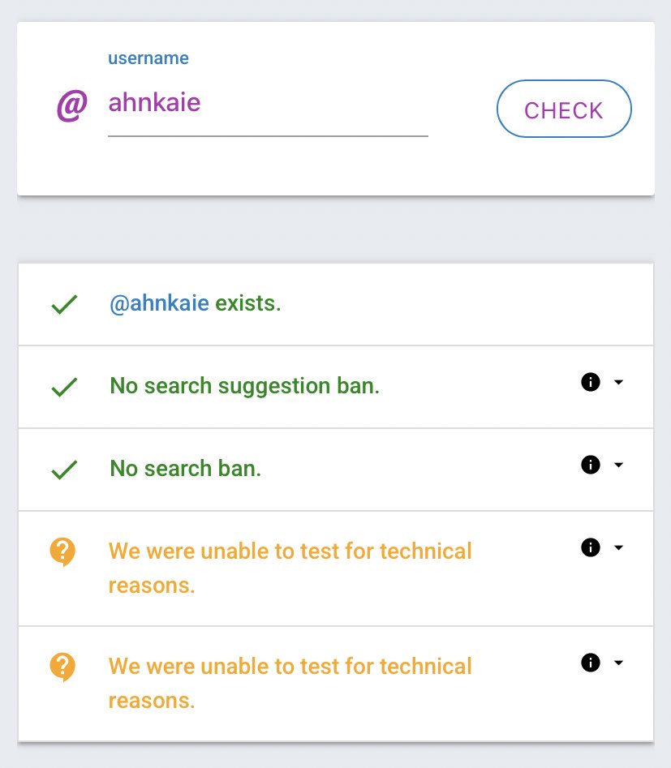Click the 'No search ban.' result text

pos(185,469)
